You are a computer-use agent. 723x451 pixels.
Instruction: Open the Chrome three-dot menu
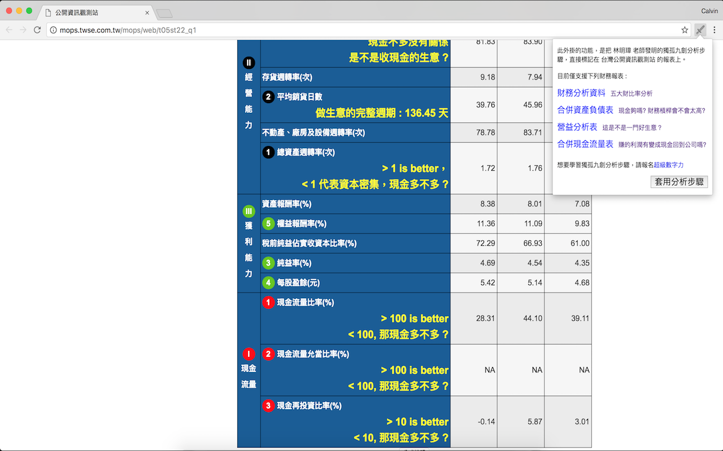click(714, 30)
